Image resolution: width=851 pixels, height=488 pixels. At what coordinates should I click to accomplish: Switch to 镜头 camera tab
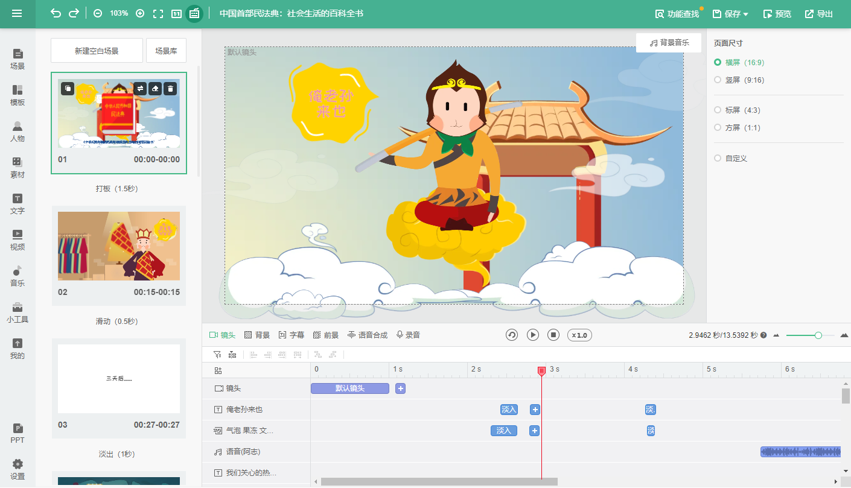pos(222,335)
